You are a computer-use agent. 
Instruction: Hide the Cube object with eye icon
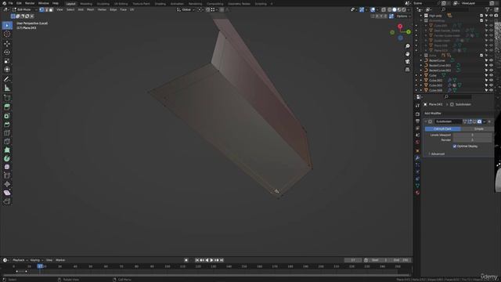tap(491, 75)
